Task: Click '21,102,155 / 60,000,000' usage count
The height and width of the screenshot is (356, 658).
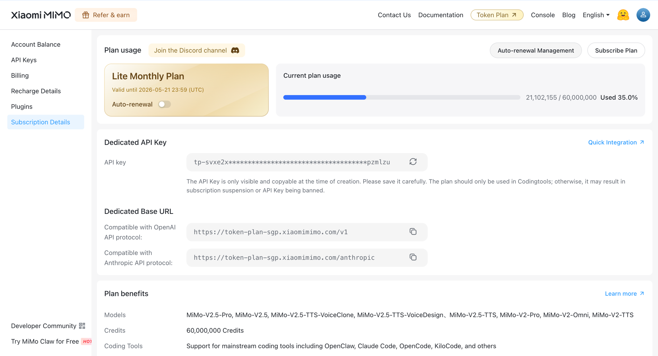Action: (x=561, y=97)
